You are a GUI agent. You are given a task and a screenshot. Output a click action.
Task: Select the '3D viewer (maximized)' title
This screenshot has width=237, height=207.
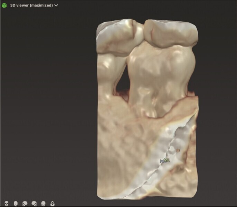pyautogui.click(x=31, y=5)
